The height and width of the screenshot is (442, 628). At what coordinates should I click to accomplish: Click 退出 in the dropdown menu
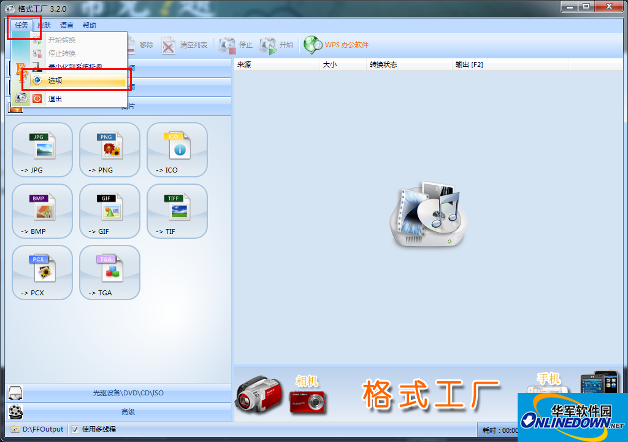(55, 99)
